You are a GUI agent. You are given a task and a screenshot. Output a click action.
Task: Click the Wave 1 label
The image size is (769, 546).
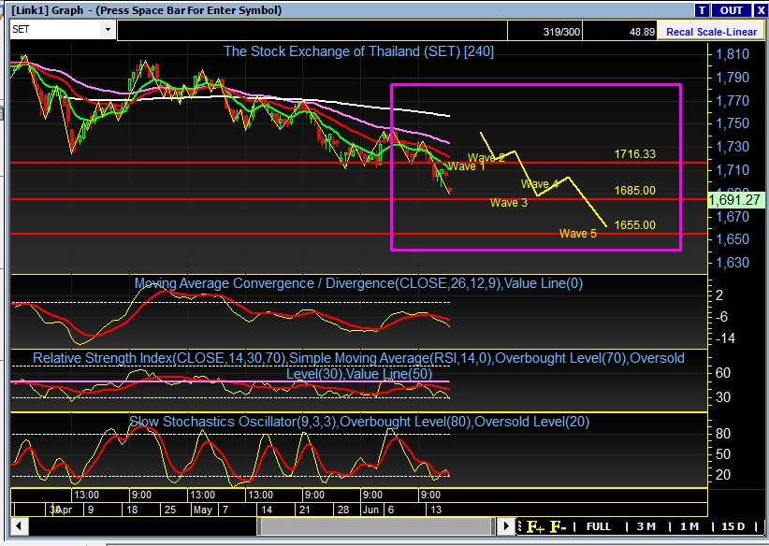click(x=467, y=166)
